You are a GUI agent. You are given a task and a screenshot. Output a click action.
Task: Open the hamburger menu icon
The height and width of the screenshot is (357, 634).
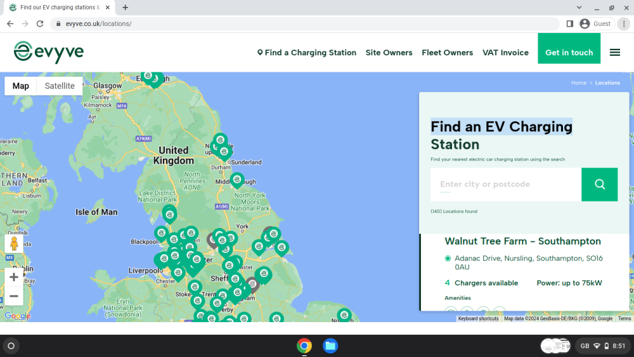[x=614, y=53]
